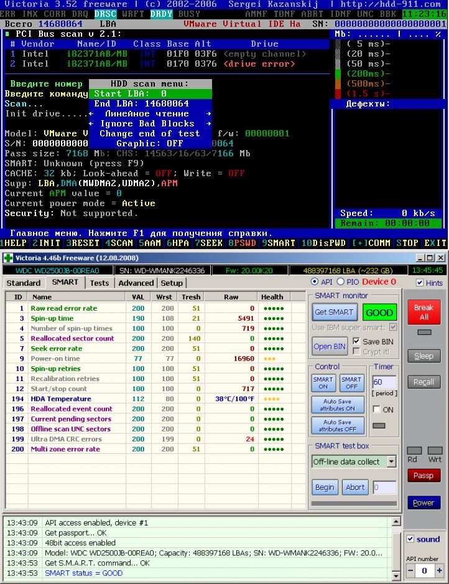This screenshot has height=584, width=449.
Task: Select the API radio button
Action: coord(315,281)
